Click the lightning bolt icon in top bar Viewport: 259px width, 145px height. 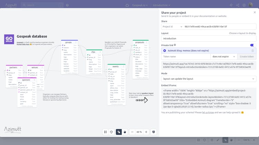click(231, 5)
